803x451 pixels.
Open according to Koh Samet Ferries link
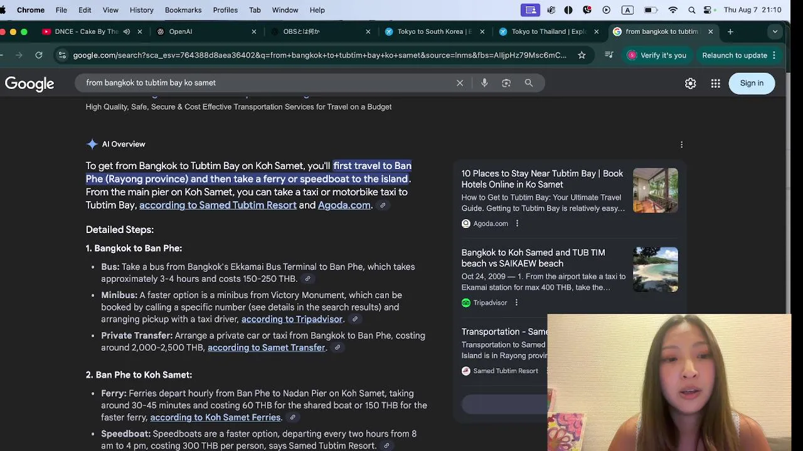point(215,417)
